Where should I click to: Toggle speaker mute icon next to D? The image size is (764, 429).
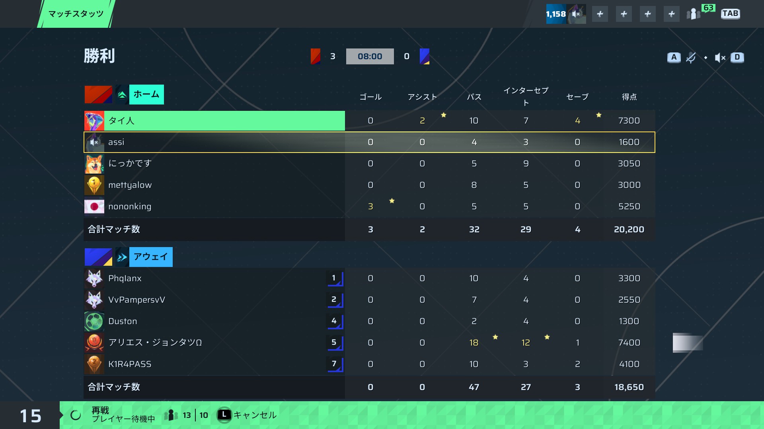click(720, 58)
